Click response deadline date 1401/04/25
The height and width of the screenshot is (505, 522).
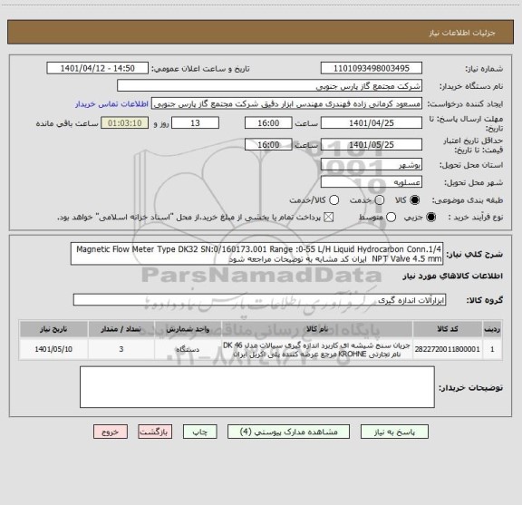tap(372, 123)
